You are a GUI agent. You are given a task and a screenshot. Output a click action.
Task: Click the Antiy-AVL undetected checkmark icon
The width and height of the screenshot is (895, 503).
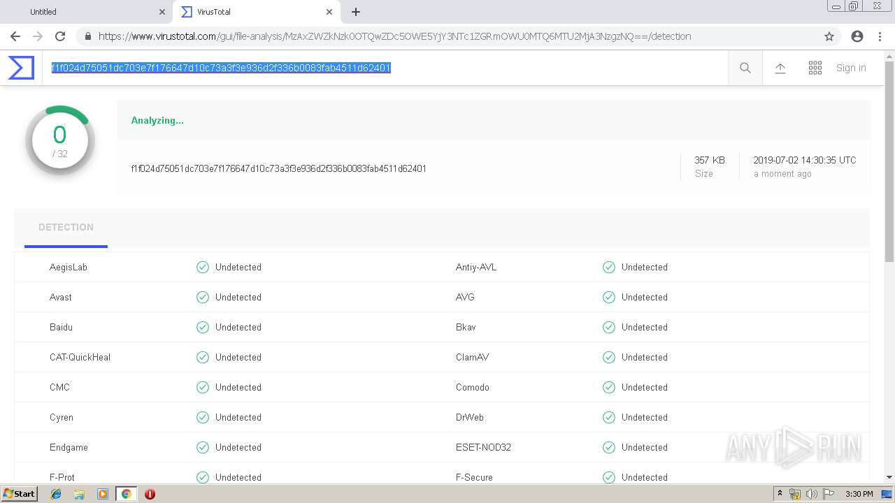point(609,267)
